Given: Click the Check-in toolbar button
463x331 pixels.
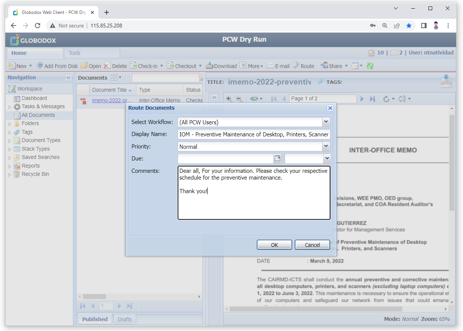Looking at the screenshot, I should click(144, 66).
